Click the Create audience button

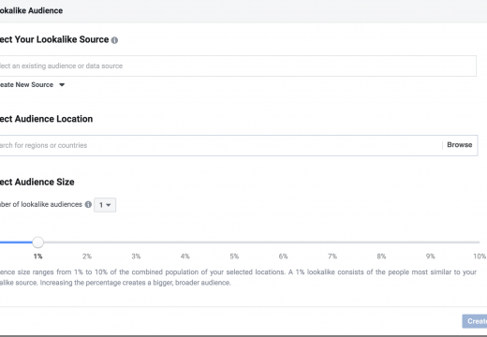click(475, 321)
